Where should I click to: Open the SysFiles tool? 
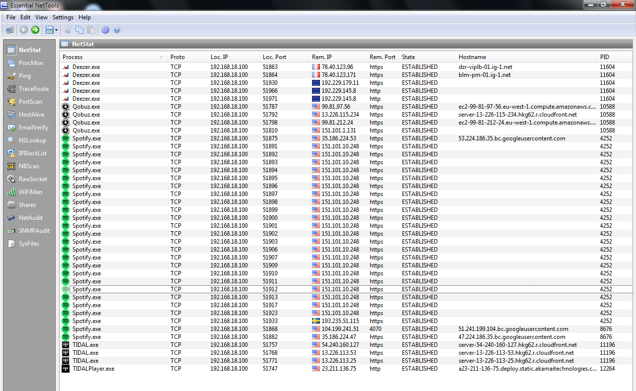point(23,244)
